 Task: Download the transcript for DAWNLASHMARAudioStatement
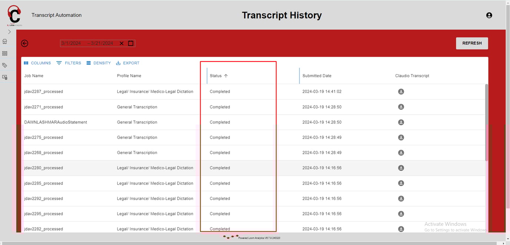click(x=401, y=122)
